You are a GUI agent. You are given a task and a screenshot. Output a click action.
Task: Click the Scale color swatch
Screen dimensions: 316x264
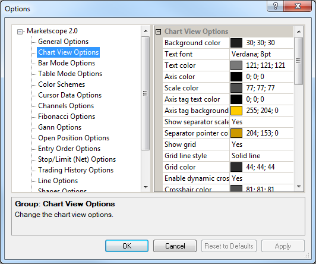[236, 88]
